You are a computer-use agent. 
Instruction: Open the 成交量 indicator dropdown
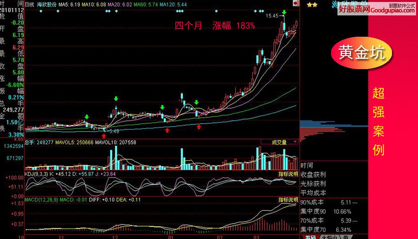click(x=279, y=142)
